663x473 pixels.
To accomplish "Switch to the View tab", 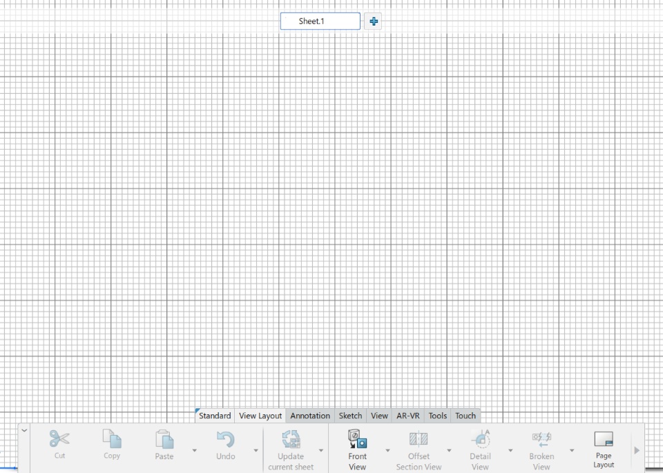I will (x=379, y=416).
